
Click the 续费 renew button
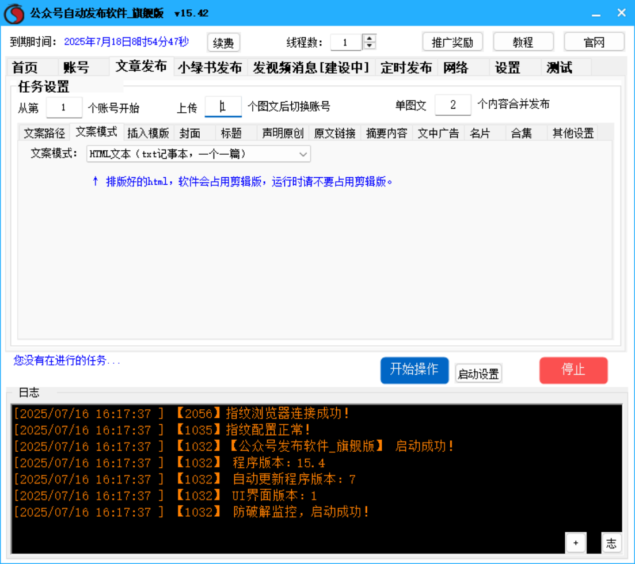[223, 43]
